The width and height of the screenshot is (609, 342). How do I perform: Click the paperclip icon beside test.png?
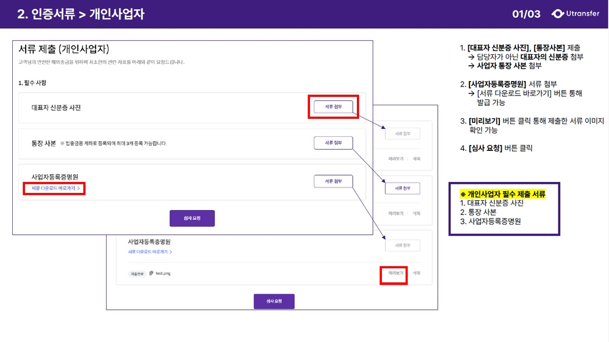[x=151, y=273]
